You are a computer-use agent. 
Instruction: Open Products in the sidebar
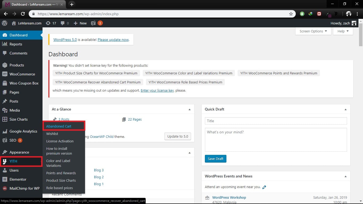click(21, 65)
